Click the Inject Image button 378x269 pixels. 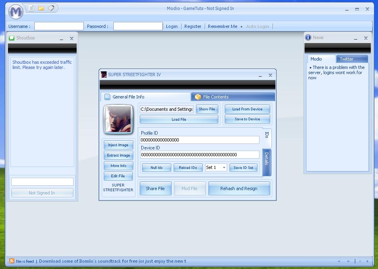118,145
